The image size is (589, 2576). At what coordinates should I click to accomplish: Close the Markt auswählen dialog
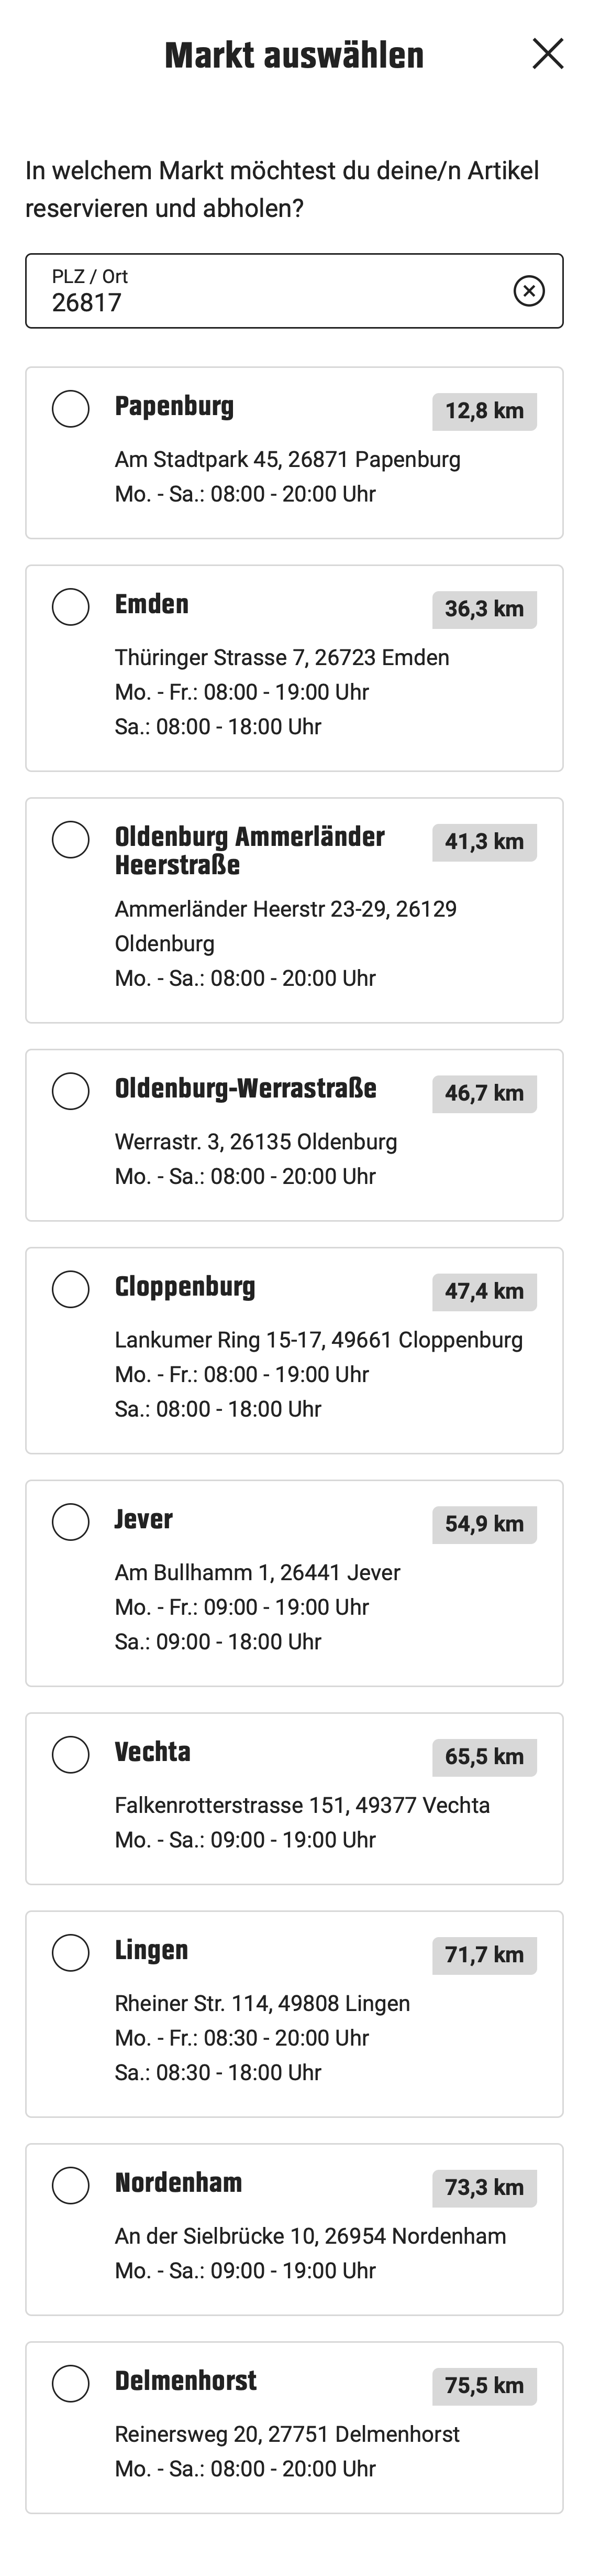click(x=548, y=54)
